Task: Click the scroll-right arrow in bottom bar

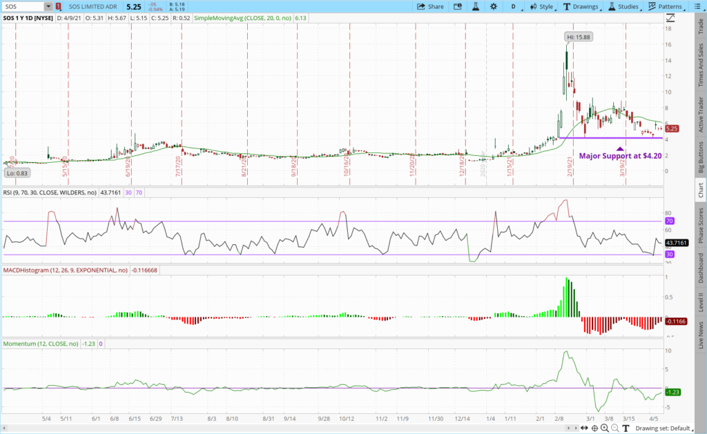Action: point(576,428)
